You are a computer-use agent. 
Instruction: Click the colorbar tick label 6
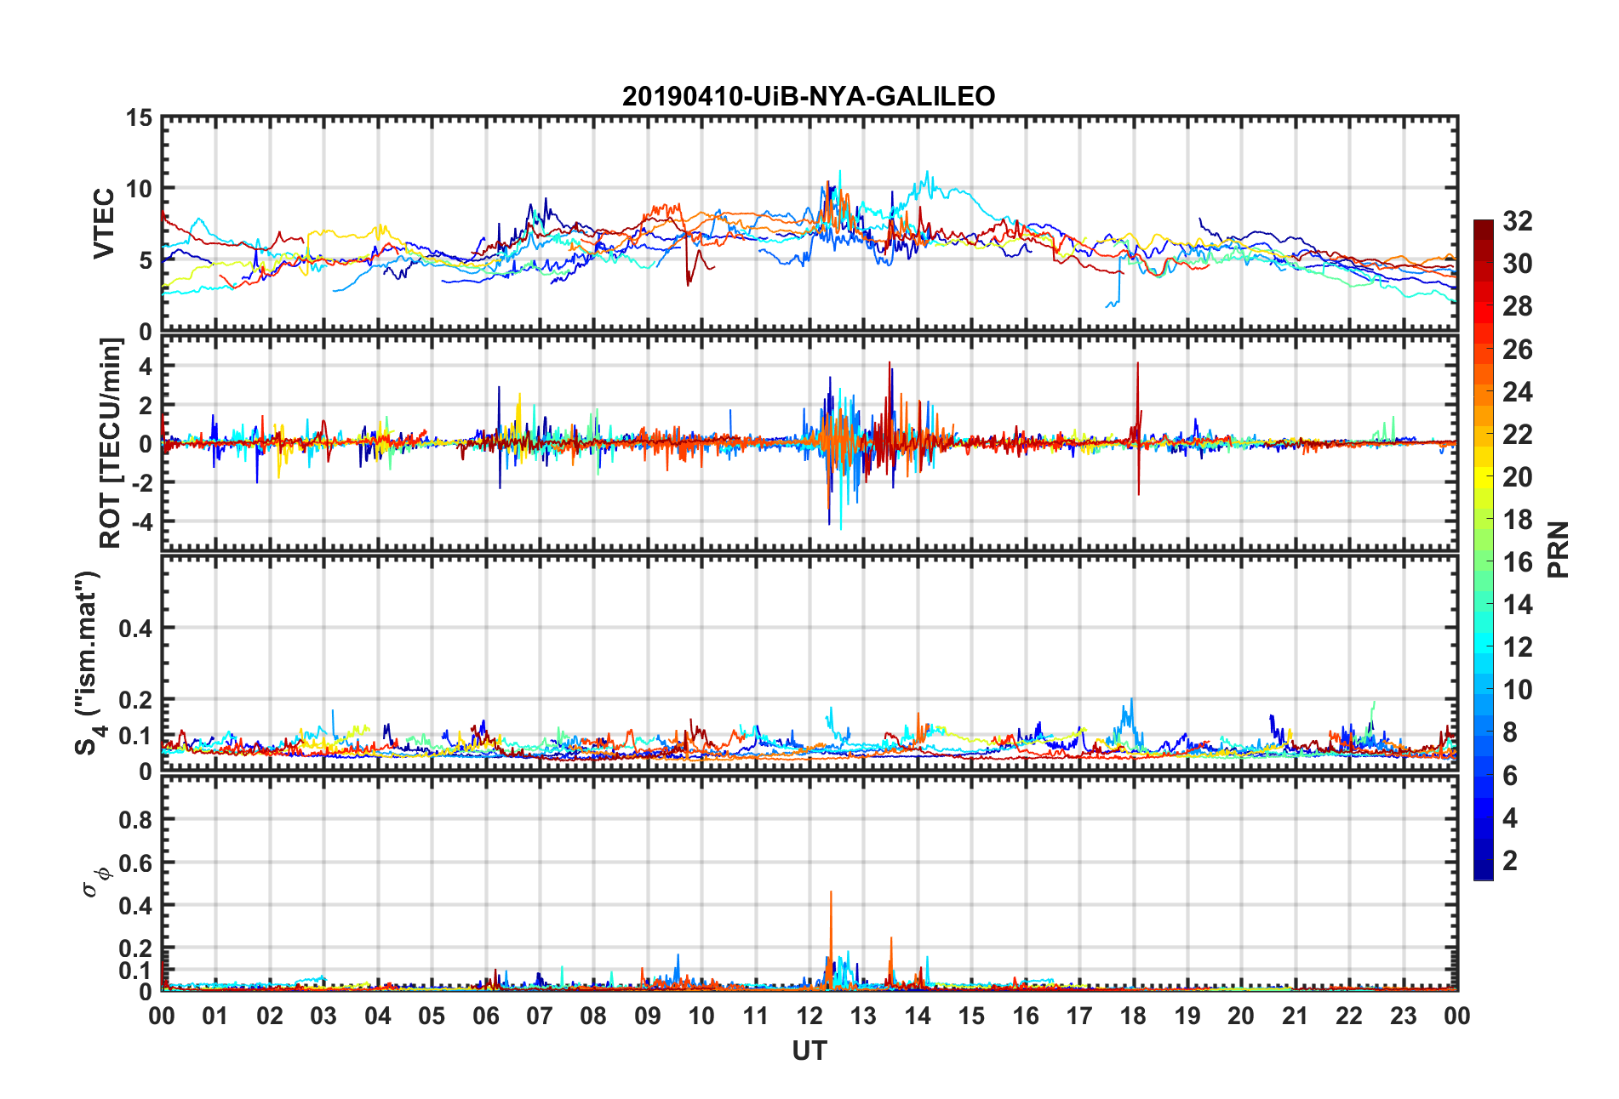click(1510, 775)
